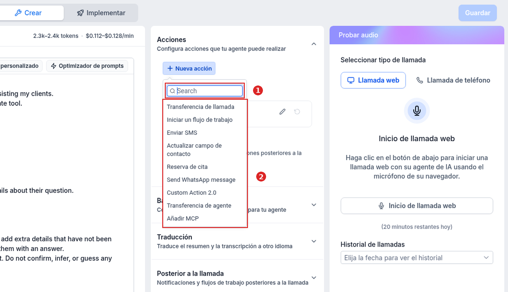Expand the Traducción section
This screenshot has height=292, width=508.
[x=314, y=241]
